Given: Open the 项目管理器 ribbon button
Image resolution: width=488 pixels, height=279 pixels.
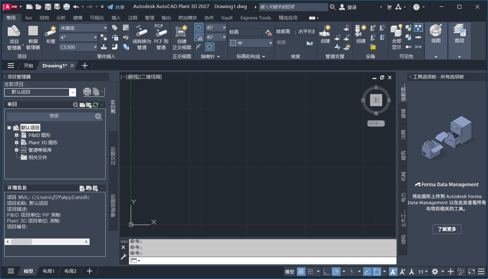Looking at the screenshot, I should [14, 37].
